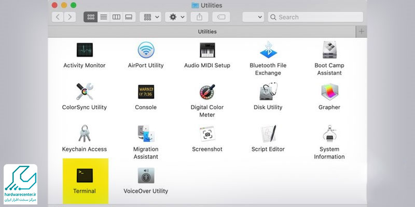Click the "Script Editor" label
The width and height of the screenshot is (415, 207).
click(268, 149)
